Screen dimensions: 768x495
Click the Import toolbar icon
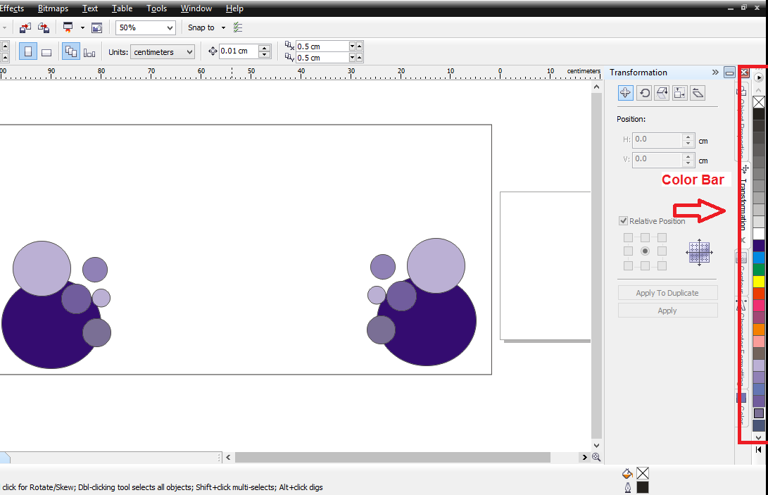click(25, 27)
